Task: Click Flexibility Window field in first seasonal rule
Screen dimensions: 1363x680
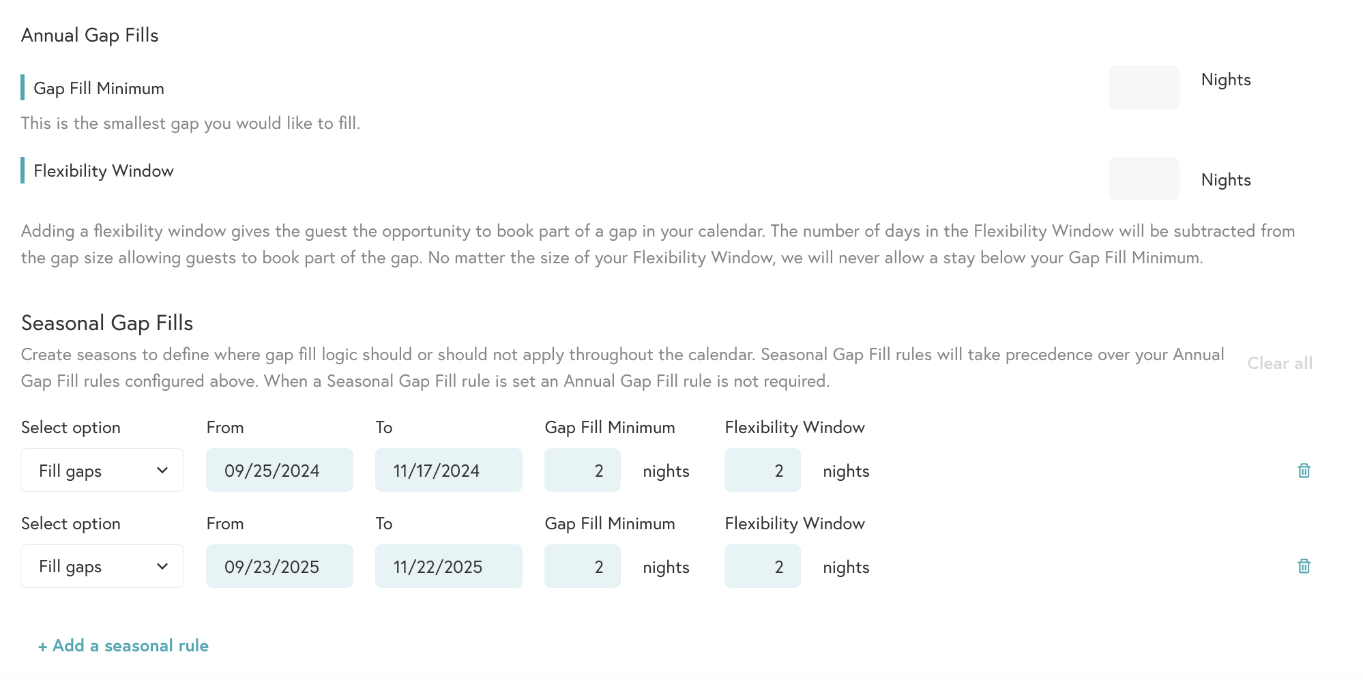Action: (762, 471)
